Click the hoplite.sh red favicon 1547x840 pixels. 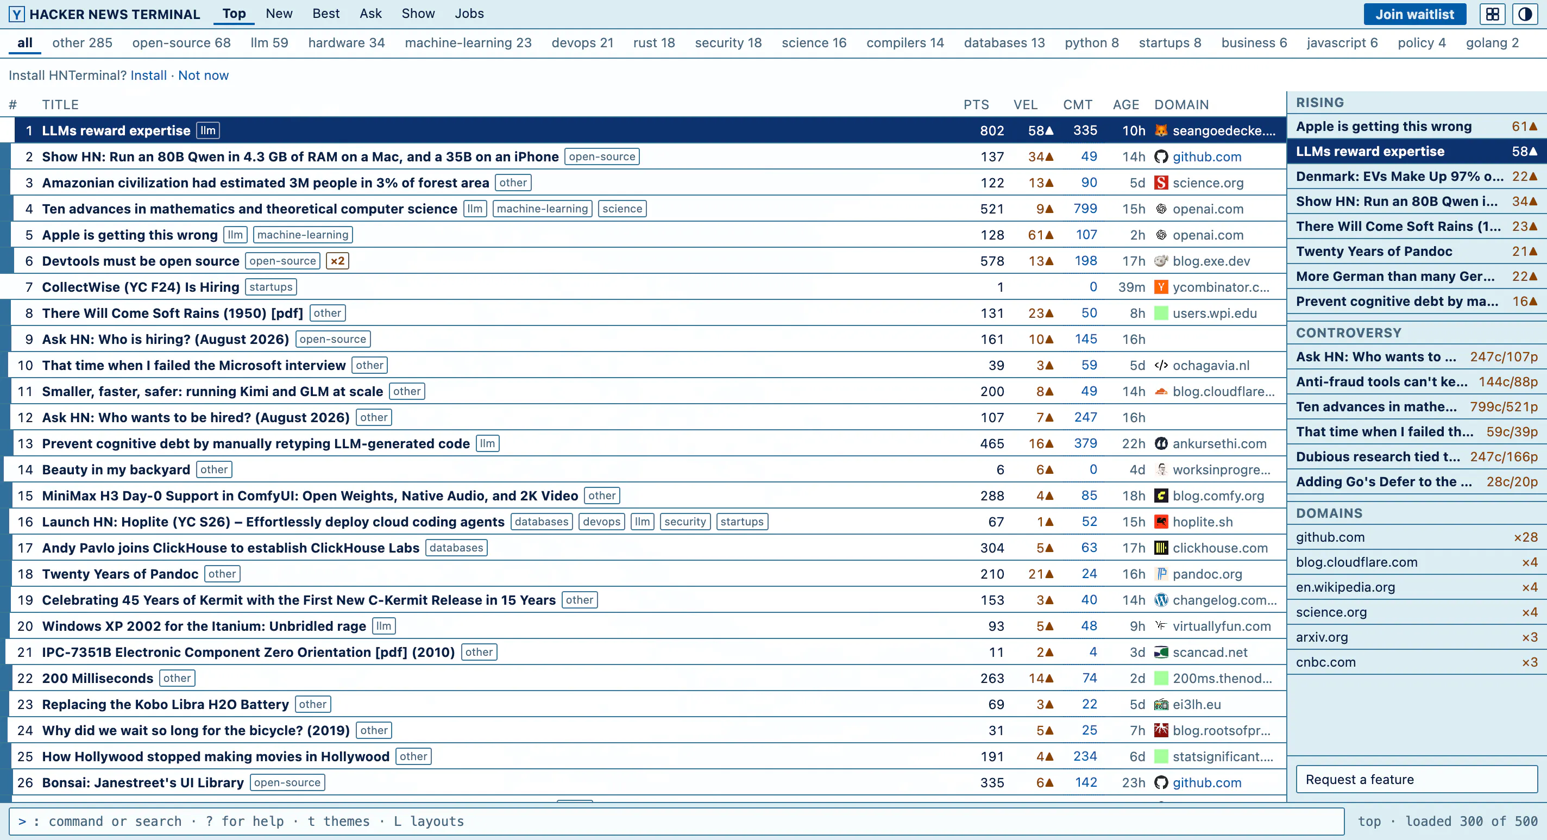click(x=1161, y=522)
